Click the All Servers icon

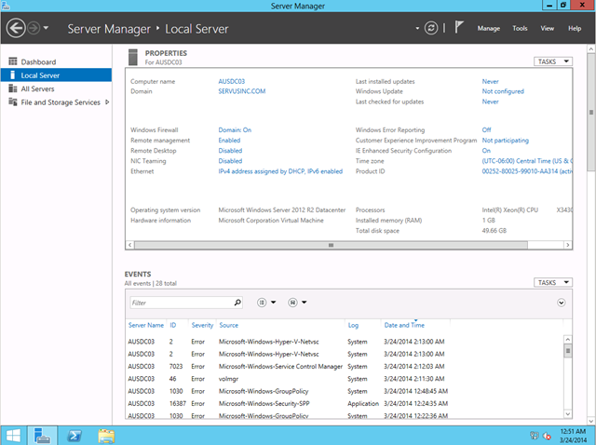[x=13, y=88]
